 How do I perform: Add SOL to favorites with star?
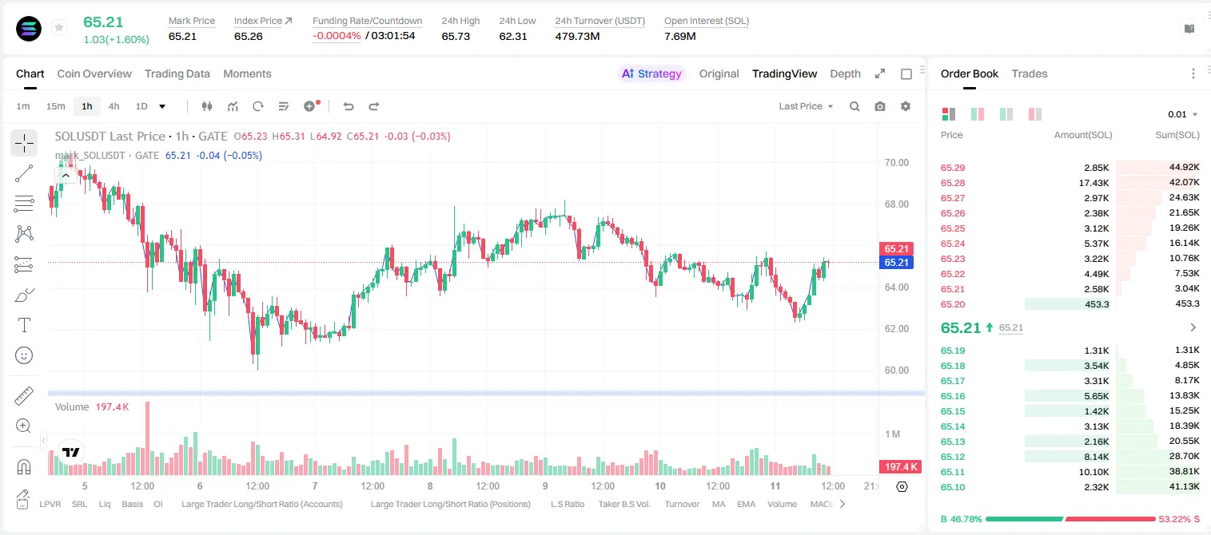coord(58,28)
